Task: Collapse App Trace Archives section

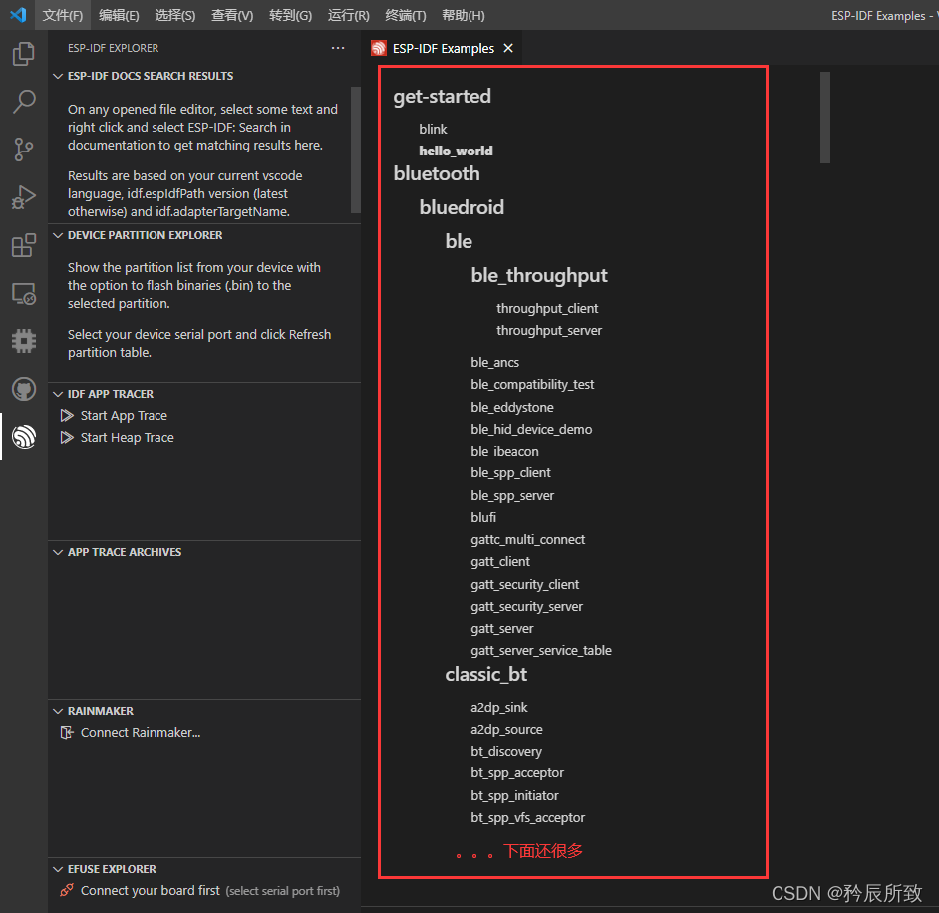Action: point(58,552)
